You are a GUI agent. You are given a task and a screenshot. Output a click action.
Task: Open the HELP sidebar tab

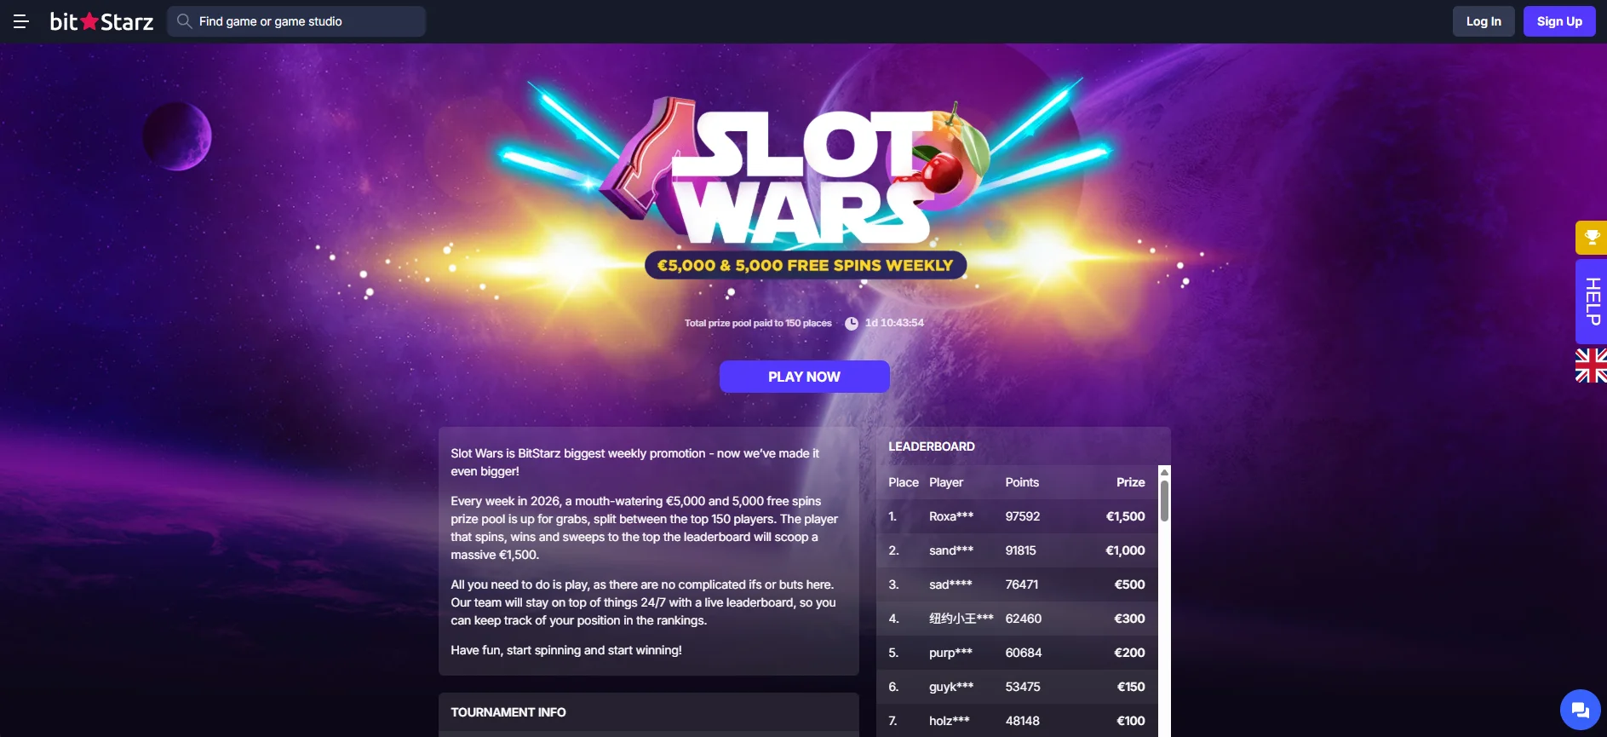[x=1591, y=301]
